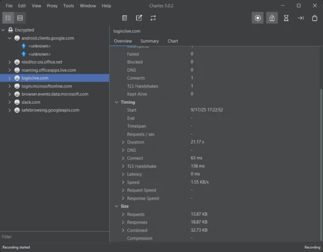
Task: Open the compose request pencil icon
Action: (x=139, y=18)
